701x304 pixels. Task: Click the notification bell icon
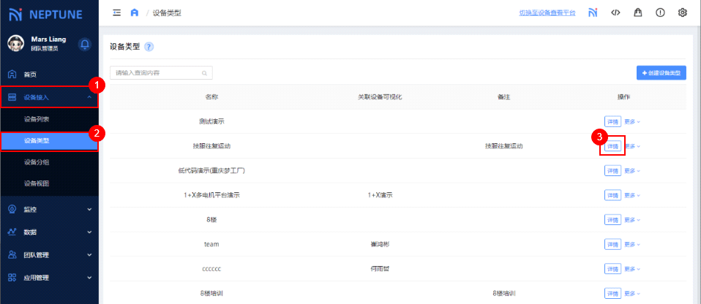(x=85, y=45)
